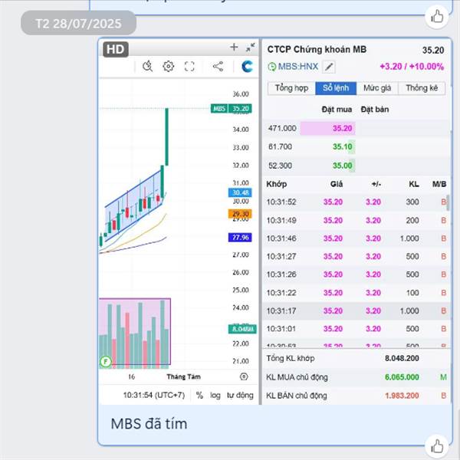
Task: Select the trade row at 10:31:22
Action: (356, 293)
